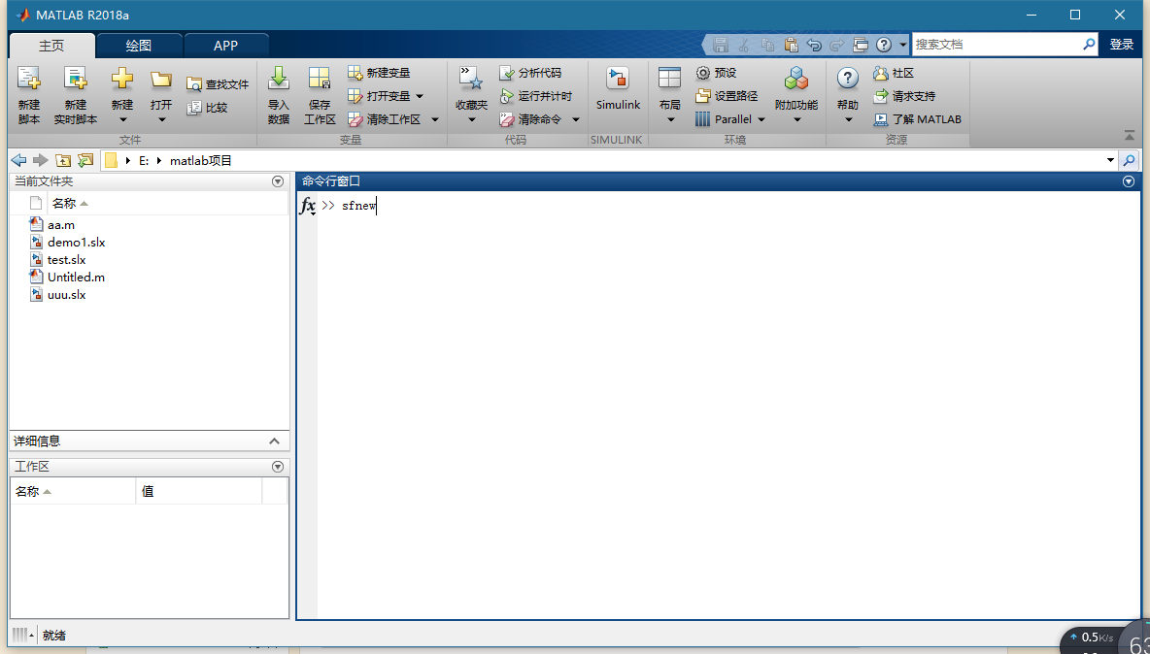Image resolution: width=1150 pixels, height=654 pixels.
Task: Switch to 绘图 tab
Action: (x=139, y=46)
